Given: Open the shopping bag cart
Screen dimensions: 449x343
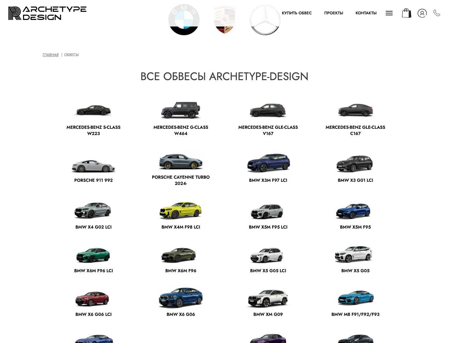Looking at the screenshot, I should pos(406,13).
